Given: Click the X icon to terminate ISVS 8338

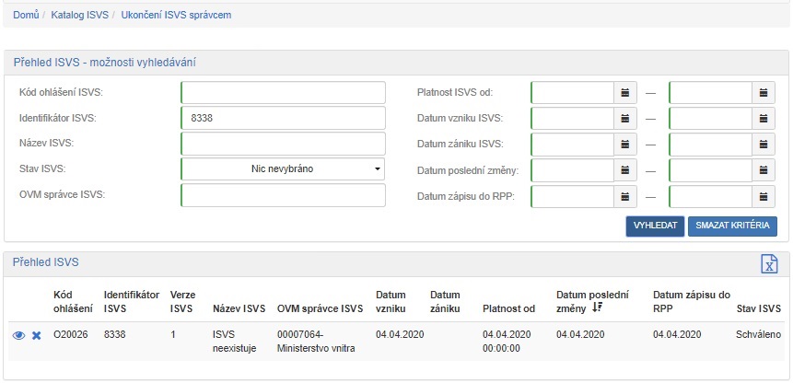Looking at the screenshot, I should [x=37, y=335].
